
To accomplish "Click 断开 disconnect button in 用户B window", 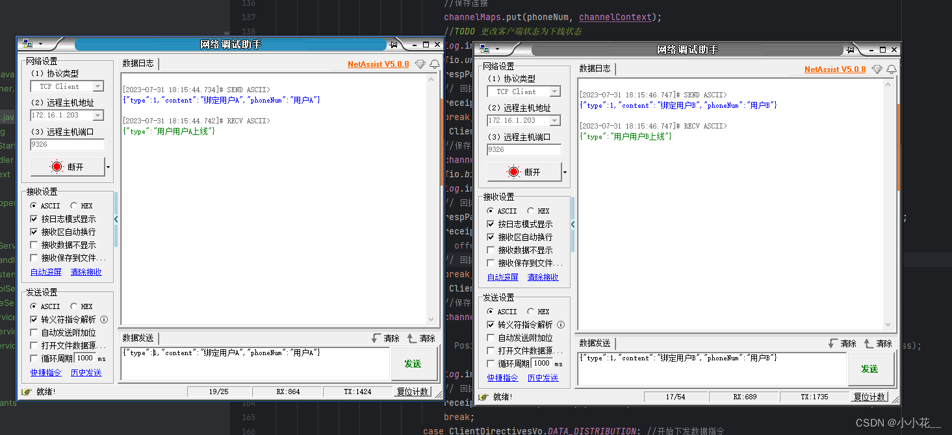I will pyautogui.click(x=524, y=172).
